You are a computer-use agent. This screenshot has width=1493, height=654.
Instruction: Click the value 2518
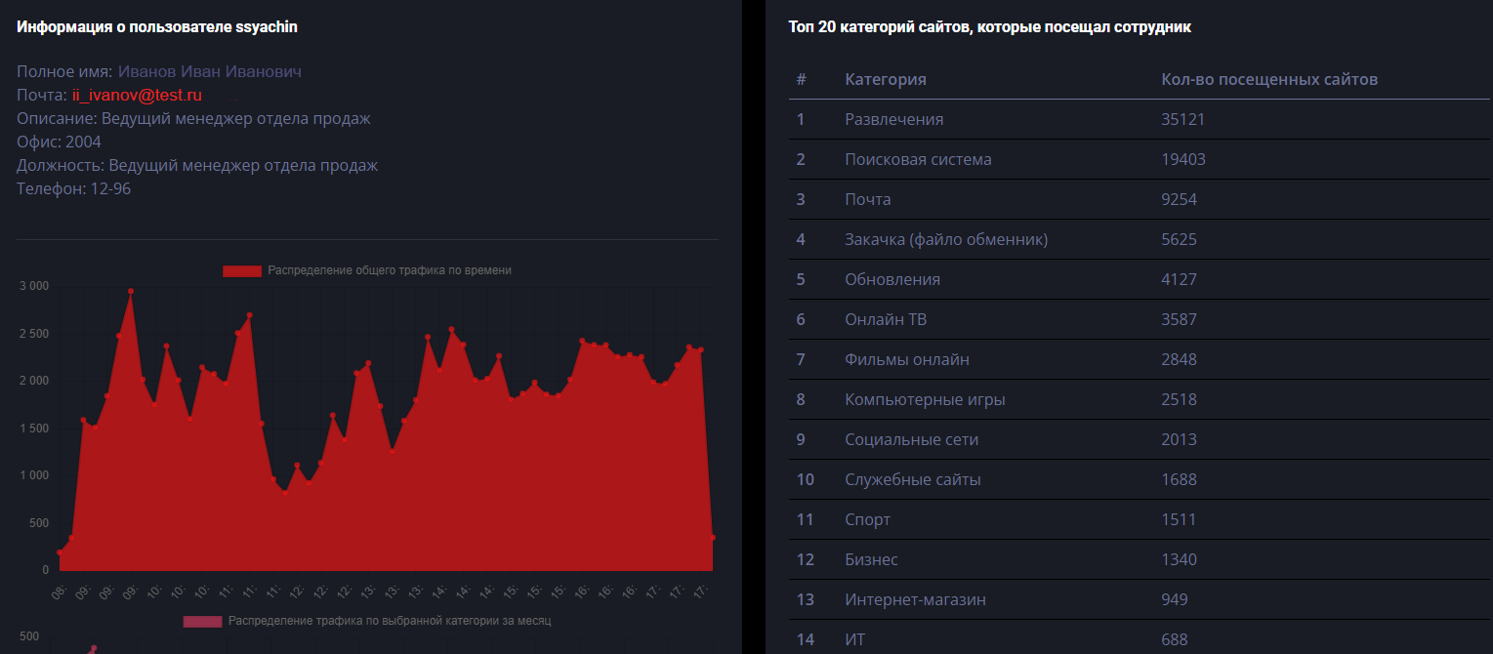click(1179, 399)
